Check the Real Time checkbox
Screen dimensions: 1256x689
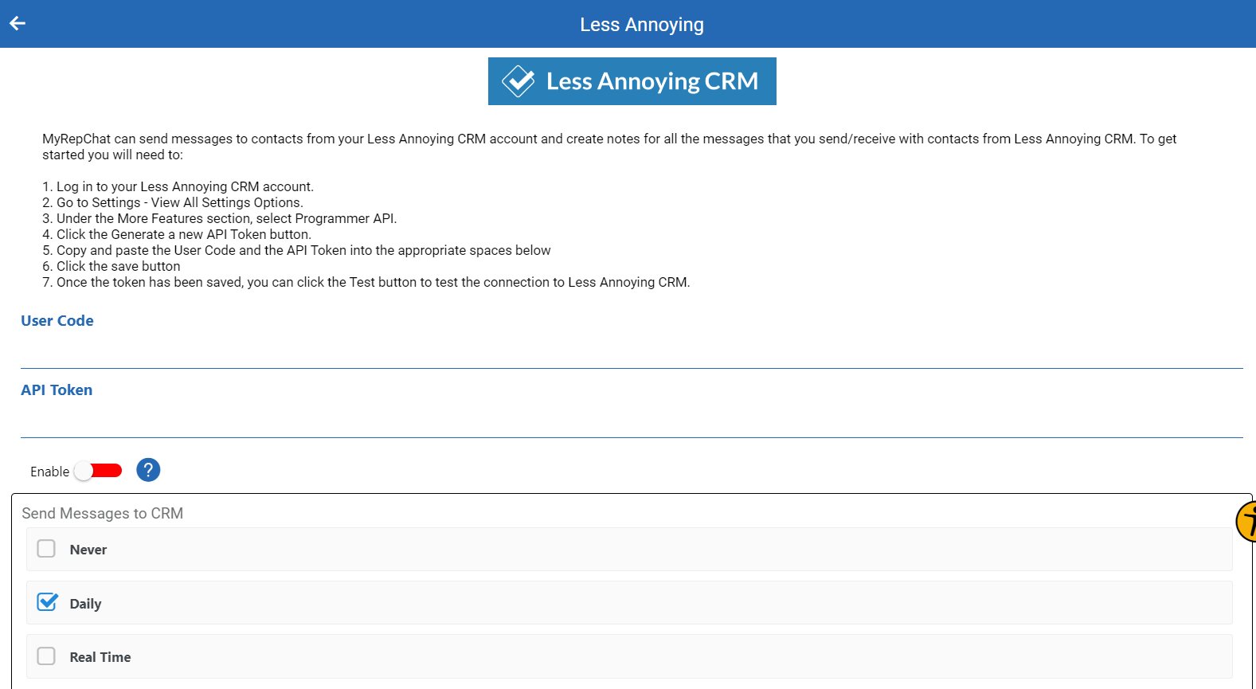pos(46,656)
